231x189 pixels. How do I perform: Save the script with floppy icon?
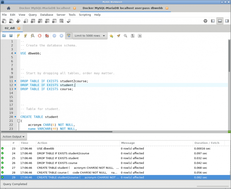click(x=11, y=36)
